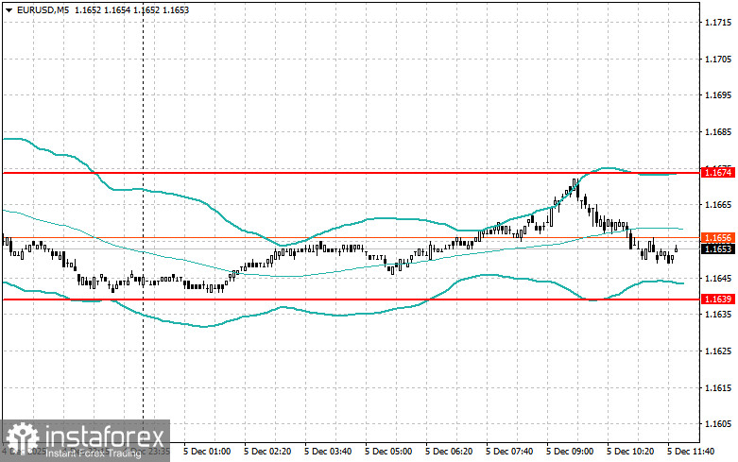Click the 5 Dec 03:40 time label

pos(328,452)
